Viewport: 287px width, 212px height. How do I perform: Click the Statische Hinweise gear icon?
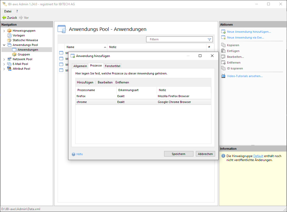click(x=9, y=40)
